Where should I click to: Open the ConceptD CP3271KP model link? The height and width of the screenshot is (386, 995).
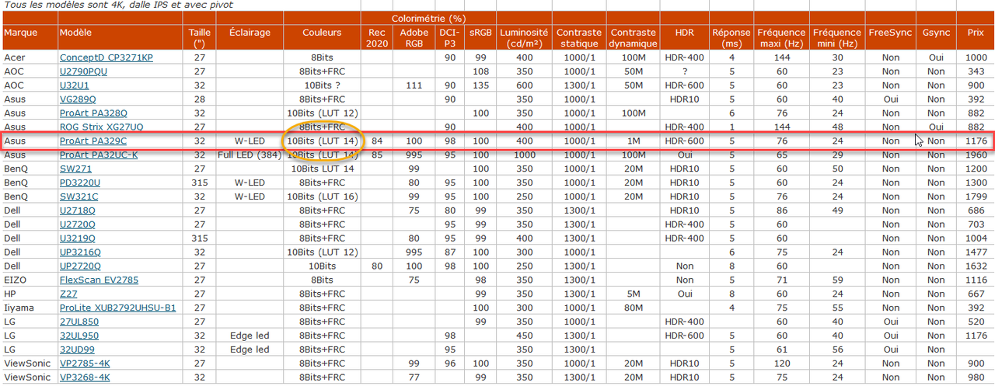106,58
